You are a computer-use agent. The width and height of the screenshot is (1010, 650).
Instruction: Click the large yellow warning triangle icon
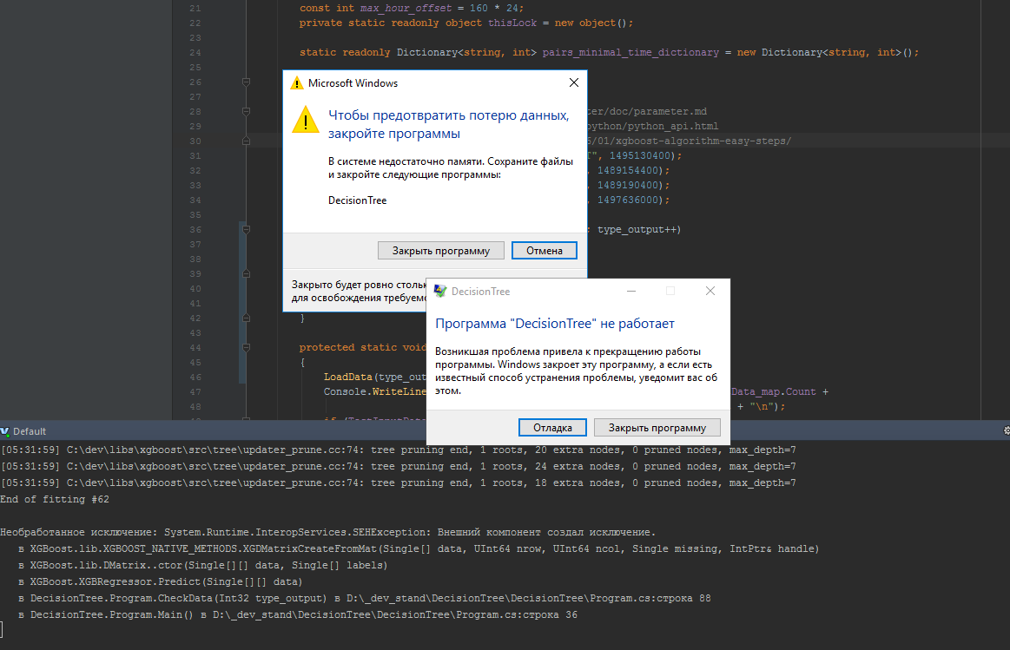(306, 120)
